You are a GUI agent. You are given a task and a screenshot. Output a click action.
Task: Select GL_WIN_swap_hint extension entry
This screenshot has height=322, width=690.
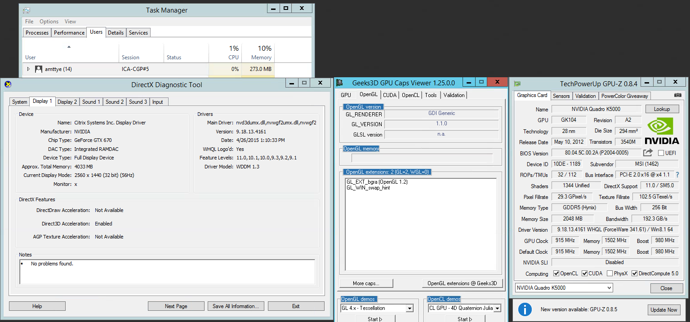[368, 188]
